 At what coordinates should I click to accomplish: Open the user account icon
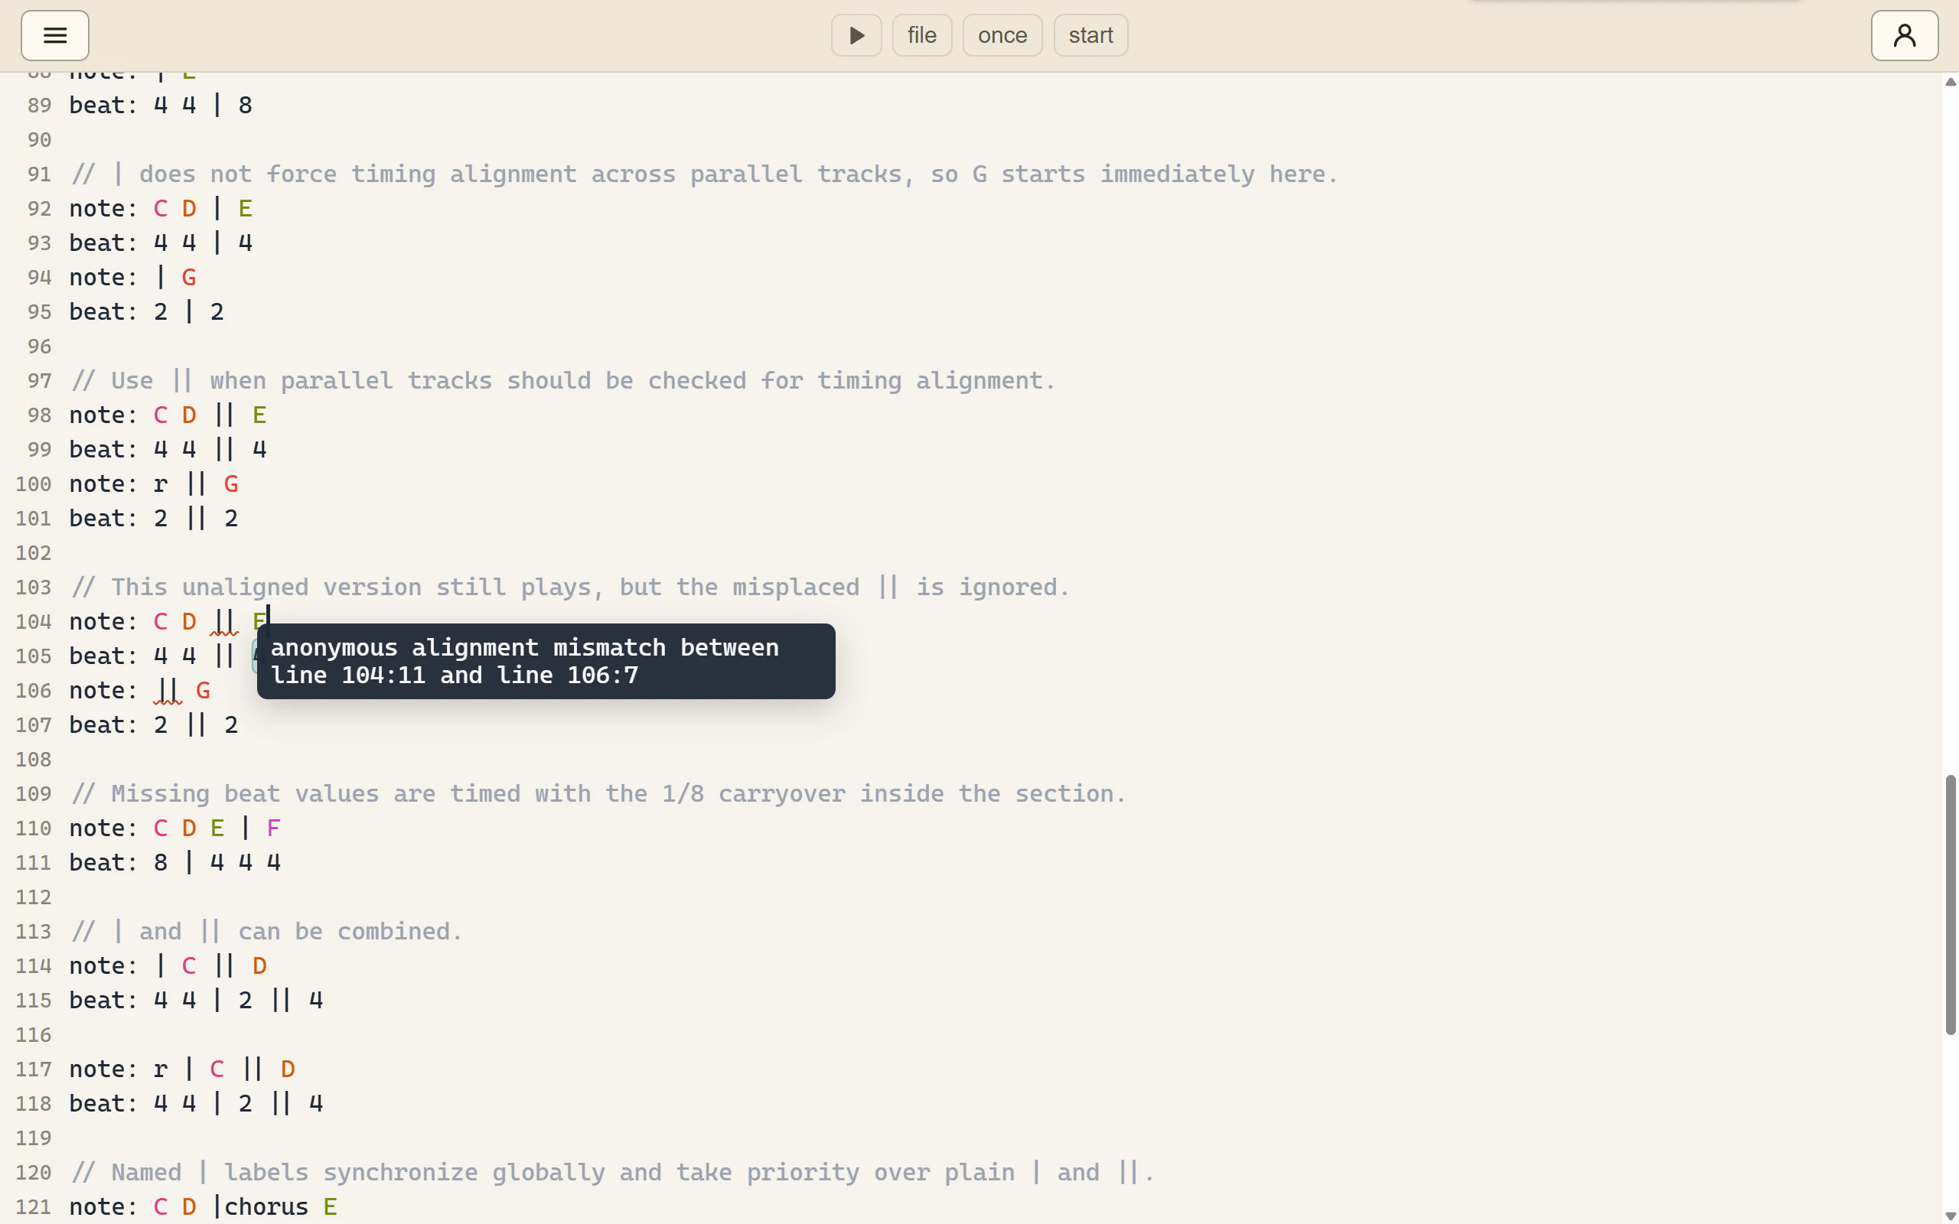tap(1904, 36)
